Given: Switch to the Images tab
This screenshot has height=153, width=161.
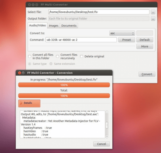Looking at the screenshot, I should coord(54,25).
